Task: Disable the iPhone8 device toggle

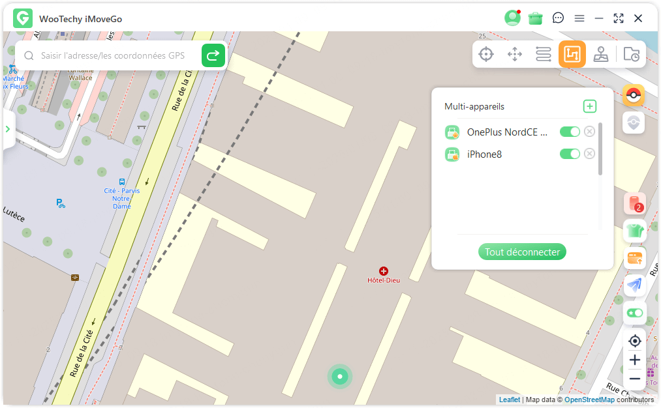Action: click(x=570, y=154)
